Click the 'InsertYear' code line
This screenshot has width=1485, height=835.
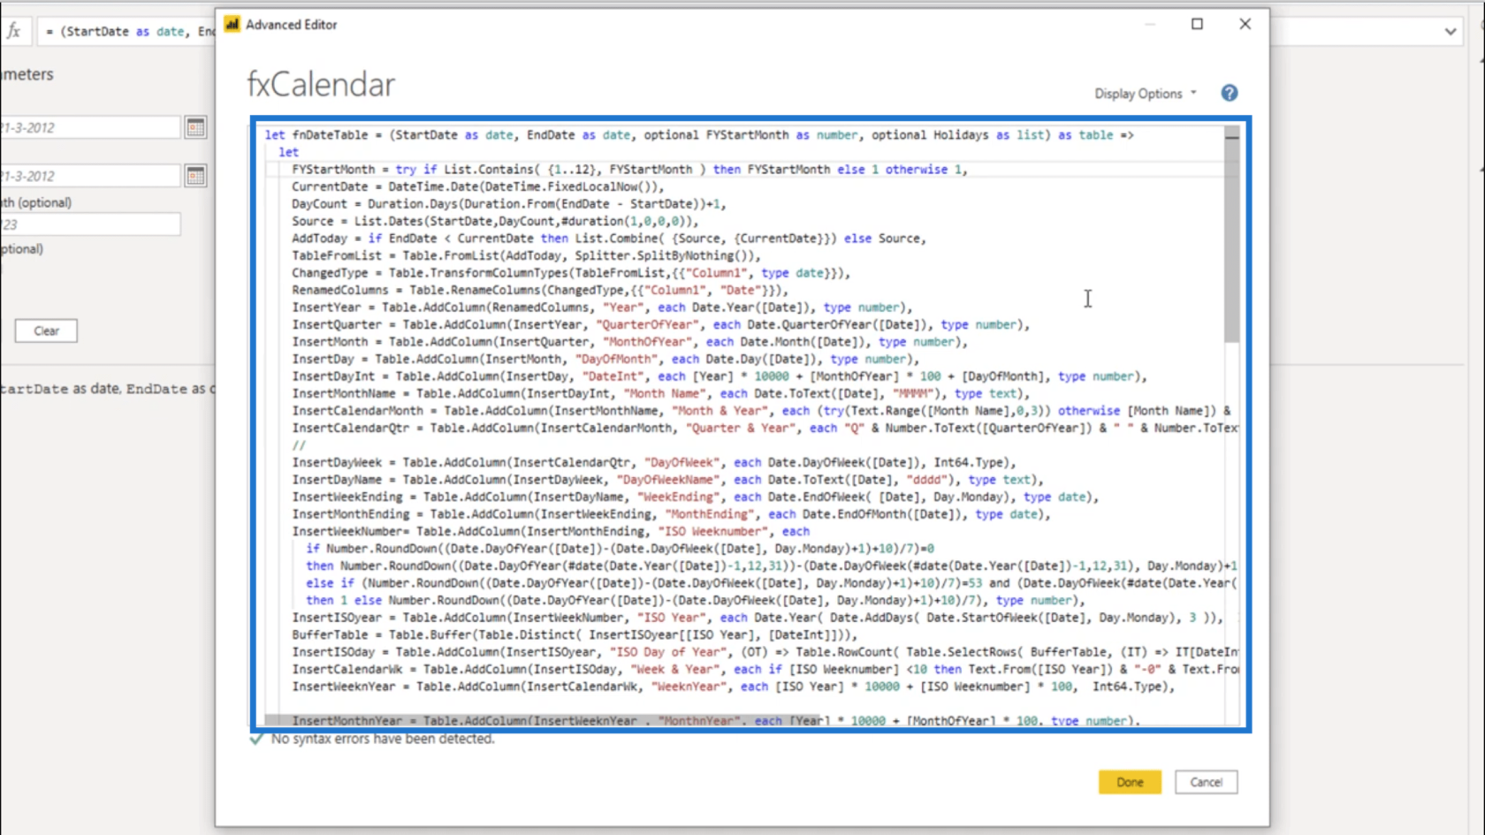(602, 307)
